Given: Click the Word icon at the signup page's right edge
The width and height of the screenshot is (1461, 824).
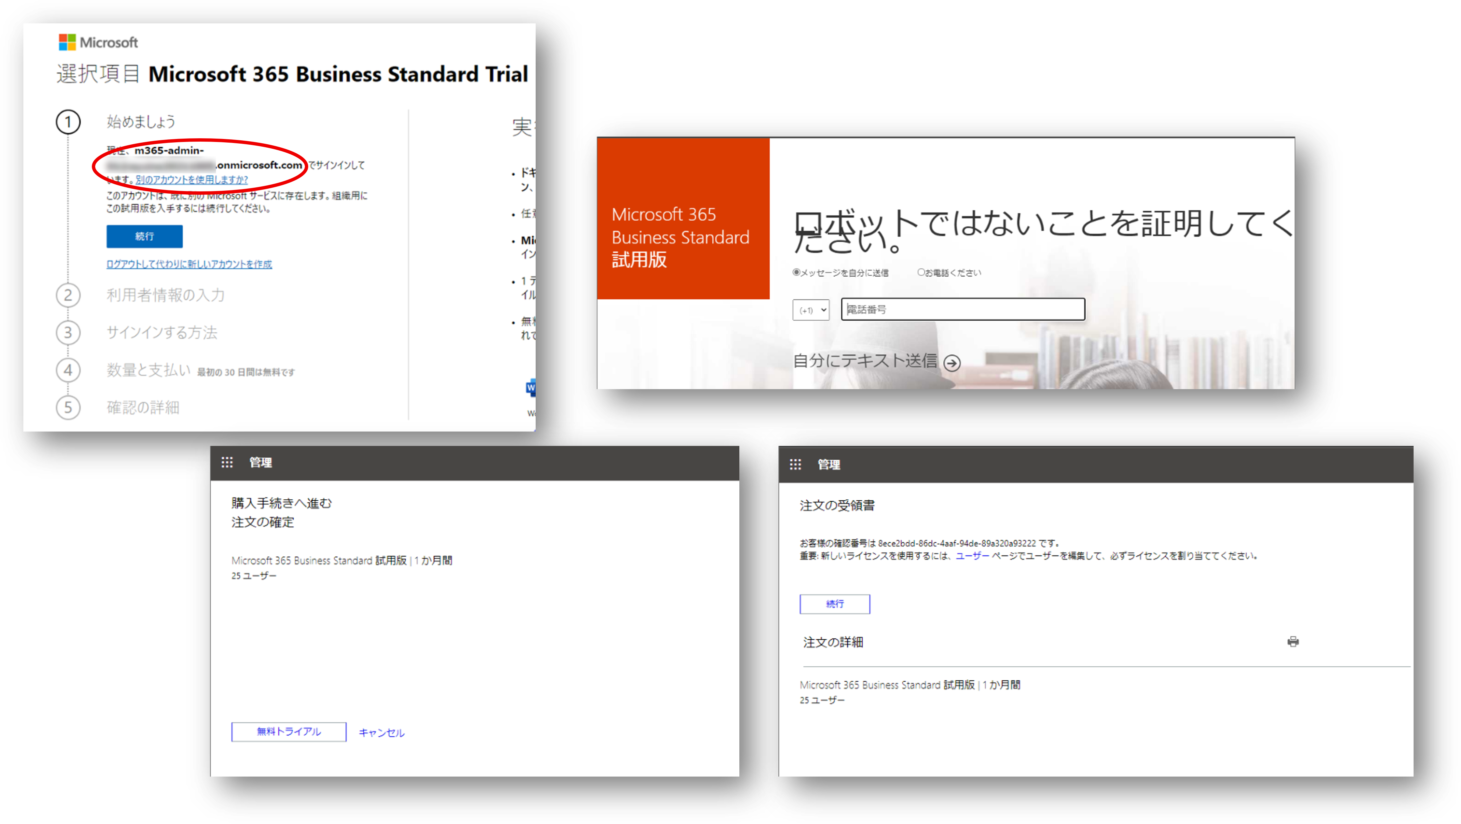Looking at the screenshot, I should coord(531,388).
